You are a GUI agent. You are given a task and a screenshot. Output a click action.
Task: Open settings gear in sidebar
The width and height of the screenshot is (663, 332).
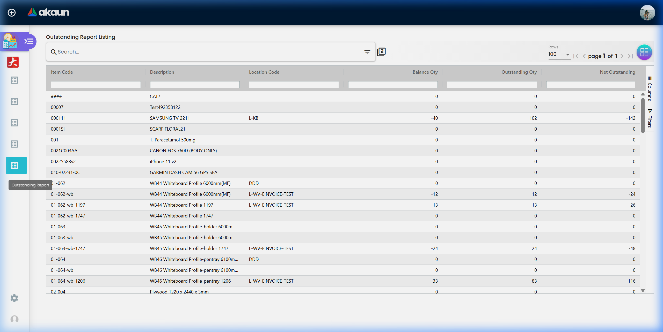14,298
